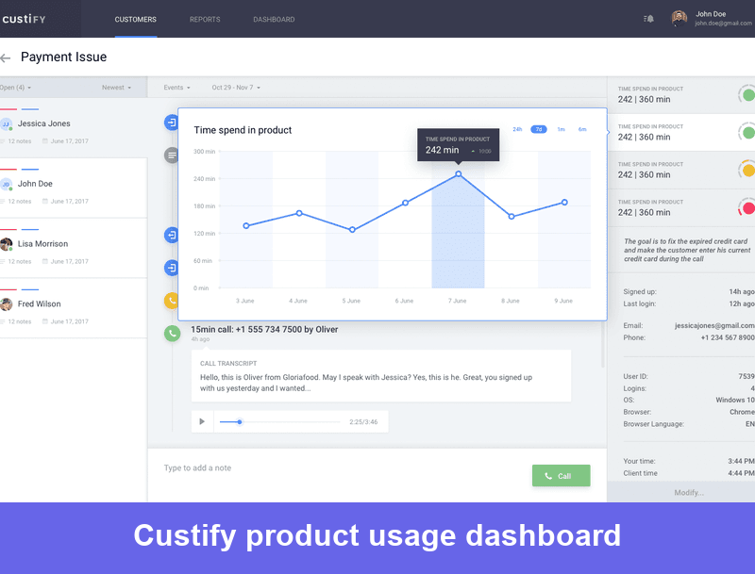Switch to the REPORTS tab
The image size is (755, 574).
tap(204, 19)
